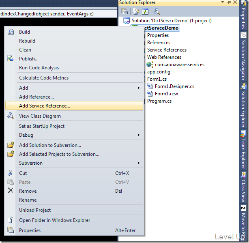The width and height of the screenshot is (249, 243).
Task: Click the Properties icon at menu bottom
Action: 11,230
